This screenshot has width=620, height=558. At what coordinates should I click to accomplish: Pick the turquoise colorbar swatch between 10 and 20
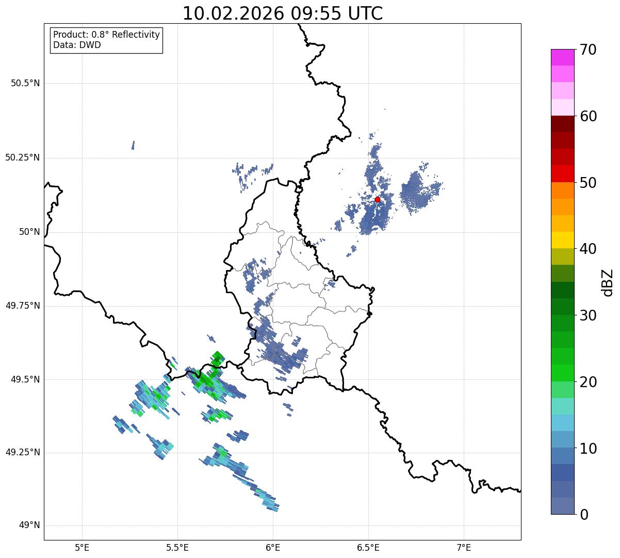click(x=562, y=406)
